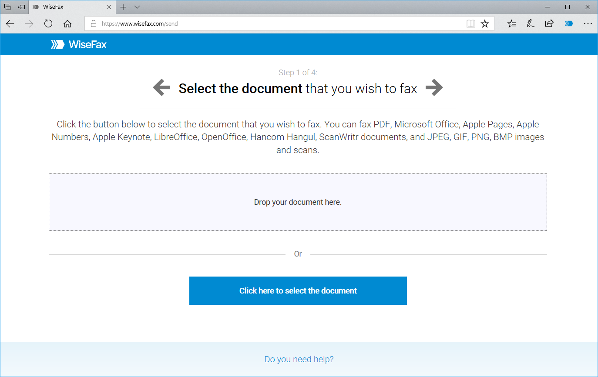The height and width of the screenshot is (377, 598).
Task: Open the 'Do you need help?' link
Action: pos(299,359)
